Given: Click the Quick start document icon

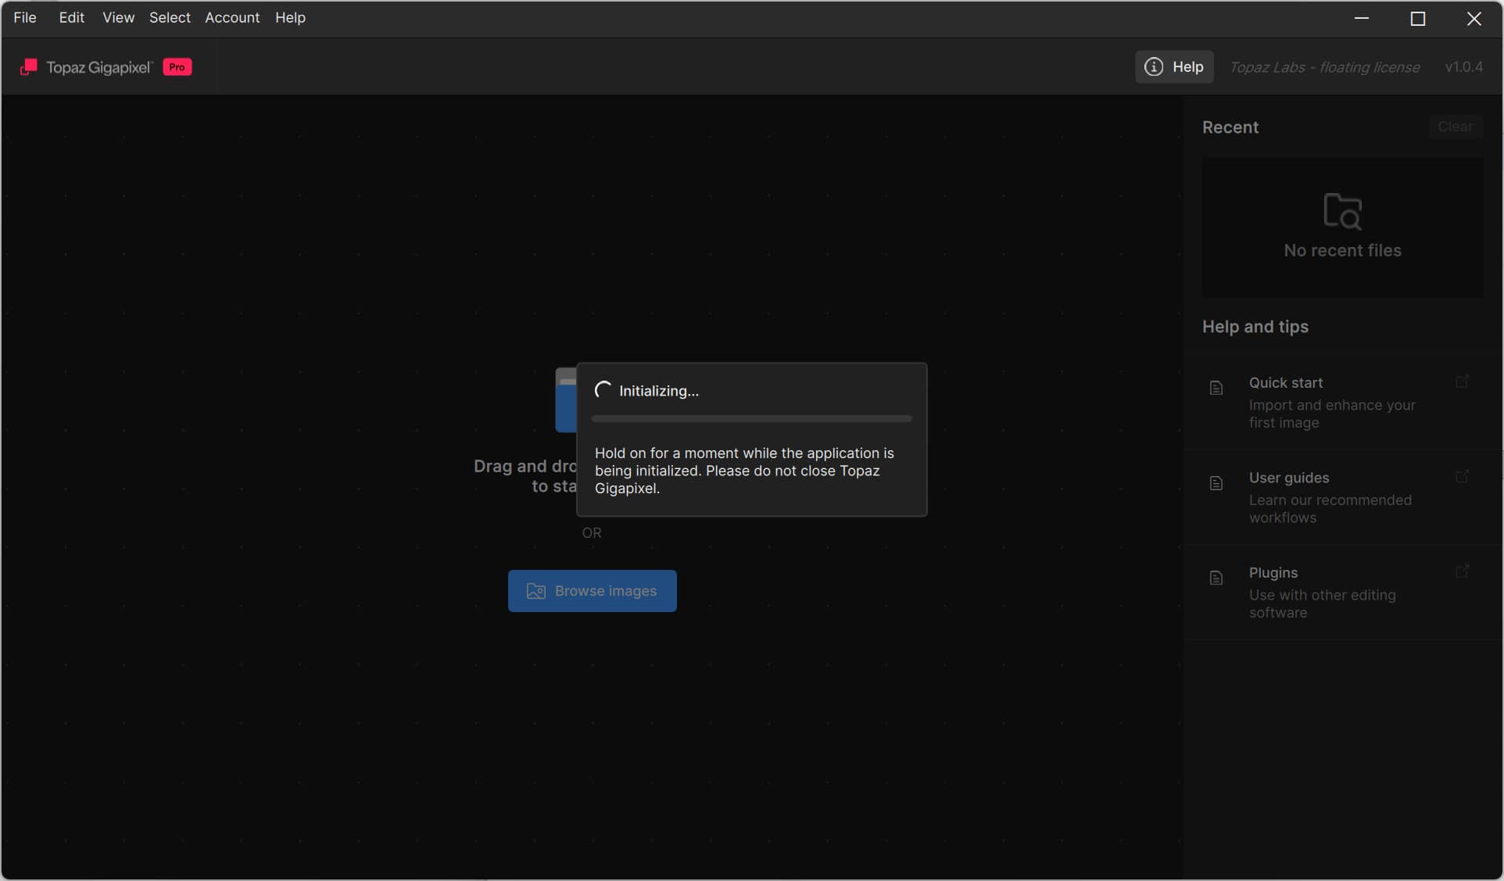Looking at the screenshot, I should [x=1216, y=388].
